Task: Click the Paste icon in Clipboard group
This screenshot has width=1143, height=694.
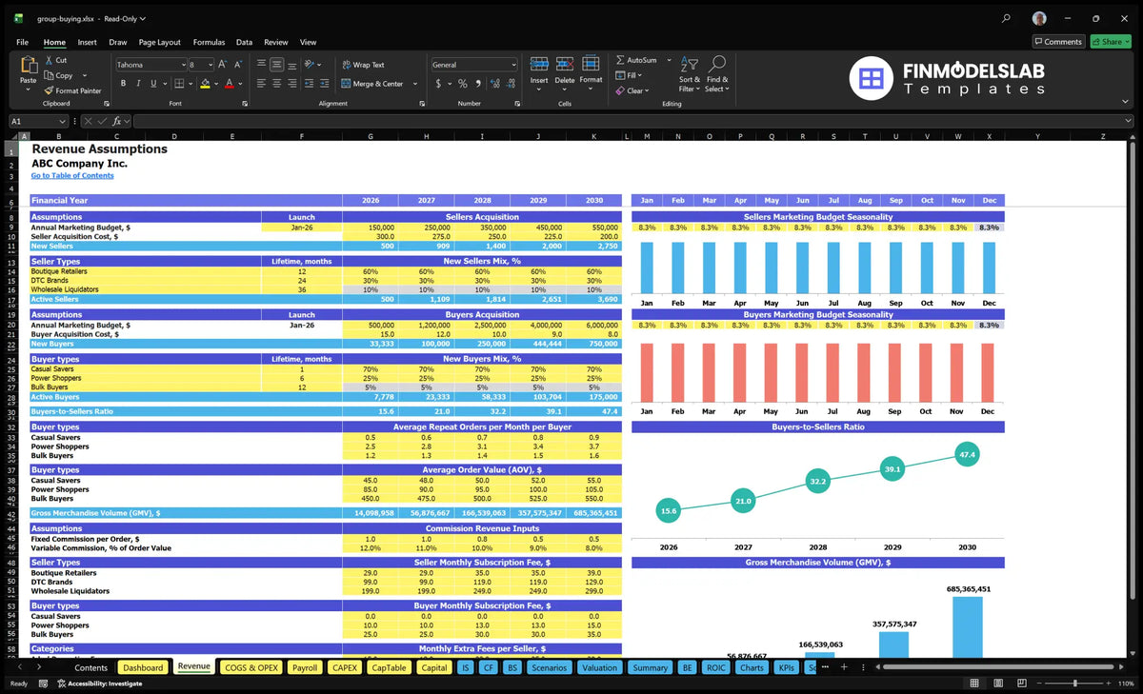Action: pos(28,66)
